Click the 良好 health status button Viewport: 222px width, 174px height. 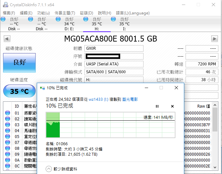point(19,63)
